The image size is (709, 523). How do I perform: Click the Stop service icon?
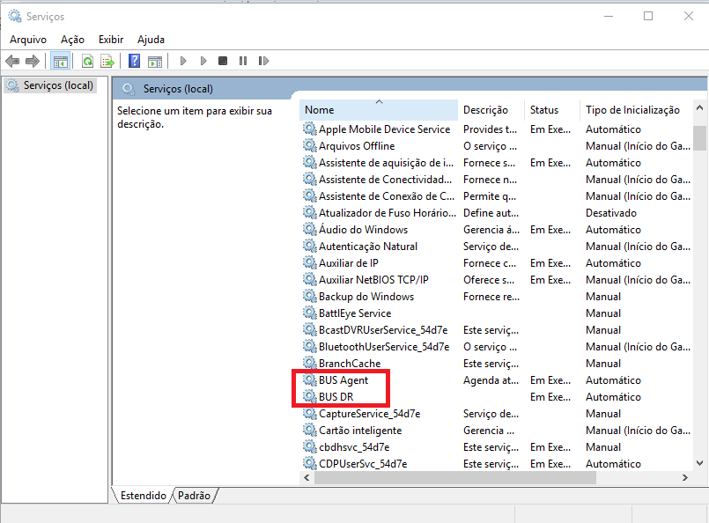click(x=223, y=61)
